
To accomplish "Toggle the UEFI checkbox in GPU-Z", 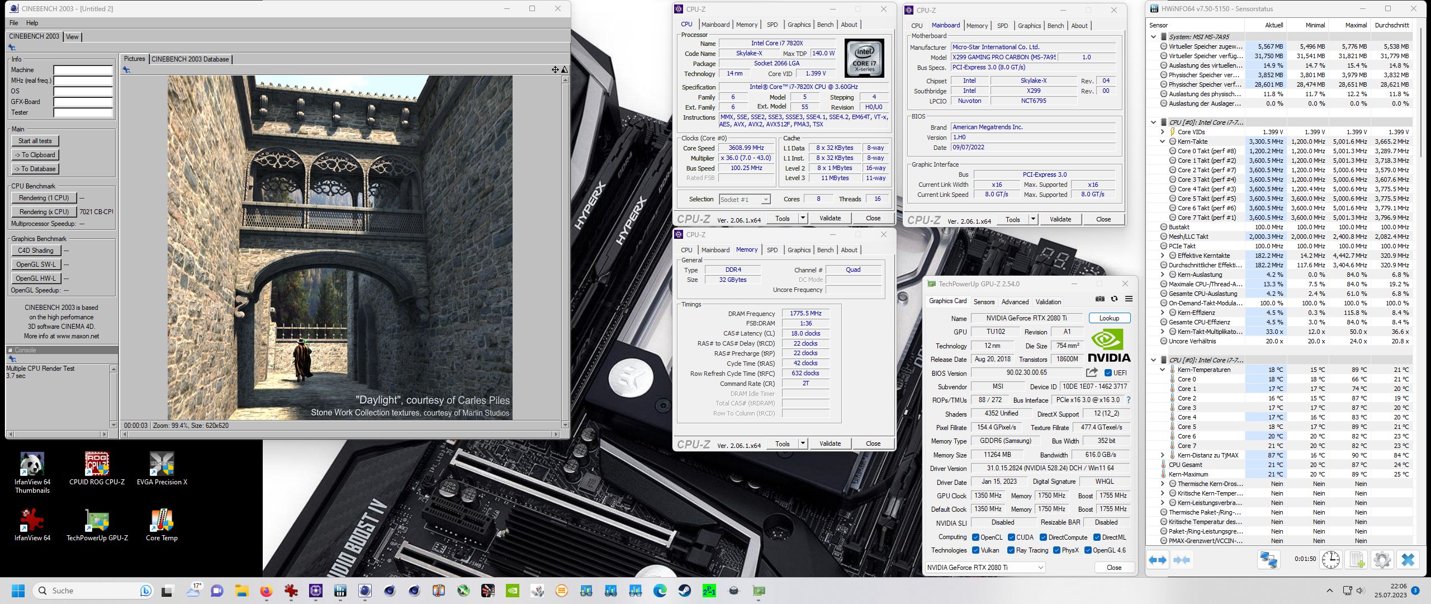I will pyautogui.click(x=1108, y=373).
